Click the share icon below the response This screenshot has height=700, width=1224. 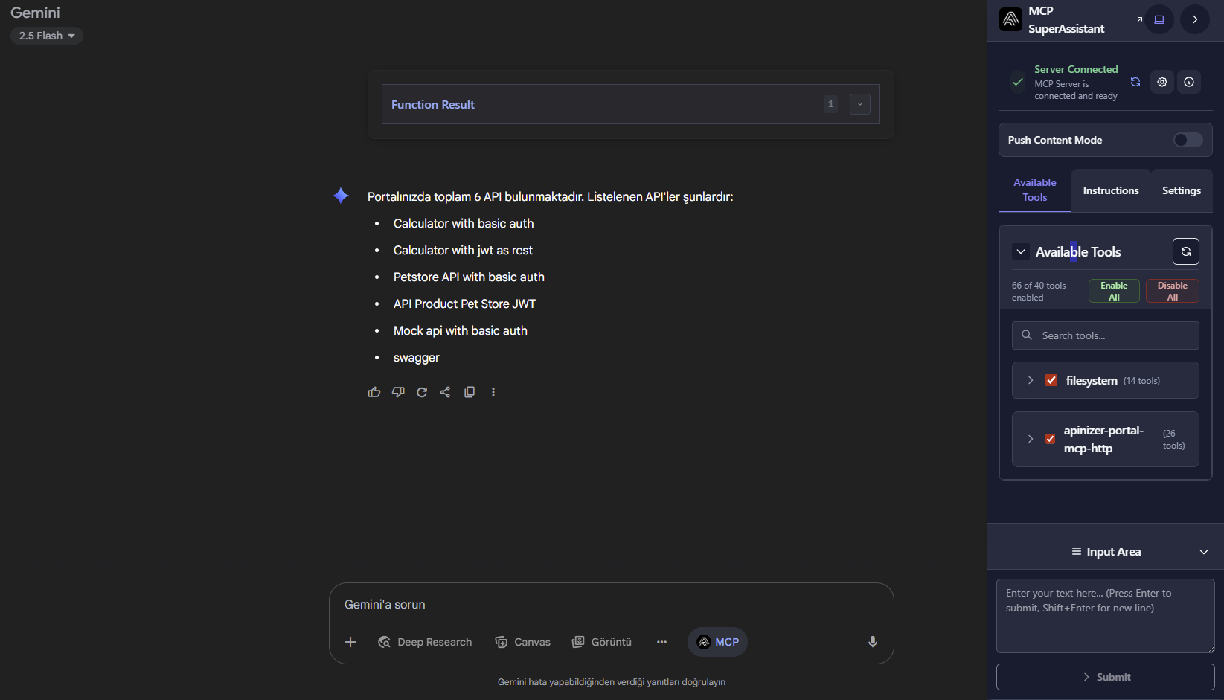445,392
